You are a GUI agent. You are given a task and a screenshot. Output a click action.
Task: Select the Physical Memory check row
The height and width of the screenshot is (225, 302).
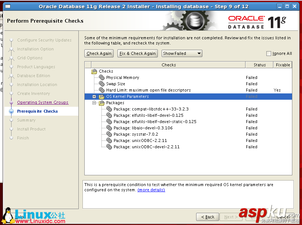click(188, 77)
